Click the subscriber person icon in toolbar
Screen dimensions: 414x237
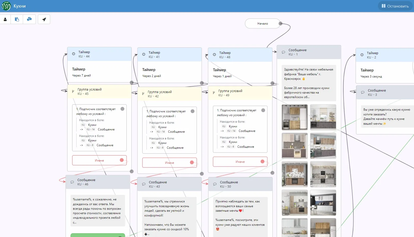coord(5,19)
